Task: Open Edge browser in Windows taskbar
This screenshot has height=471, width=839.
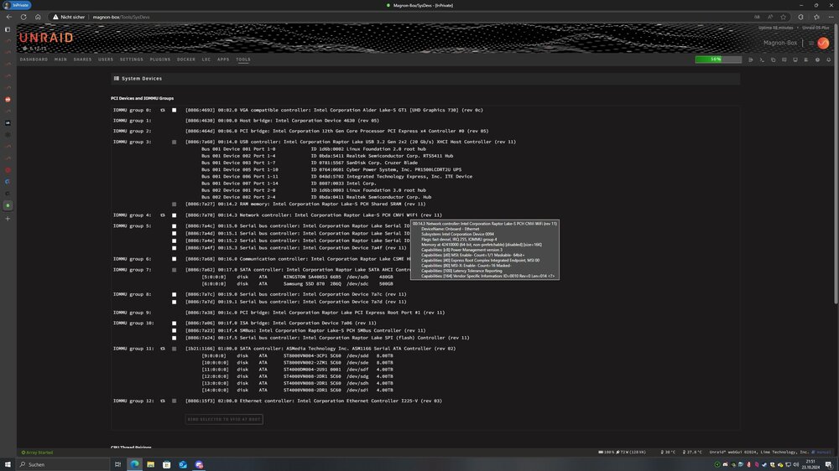Action: tap(134, 464)
